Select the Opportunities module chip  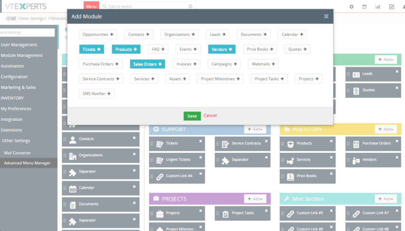tap(98, 34)
